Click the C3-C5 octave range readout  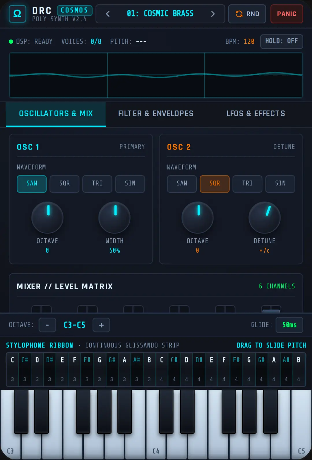75,325
